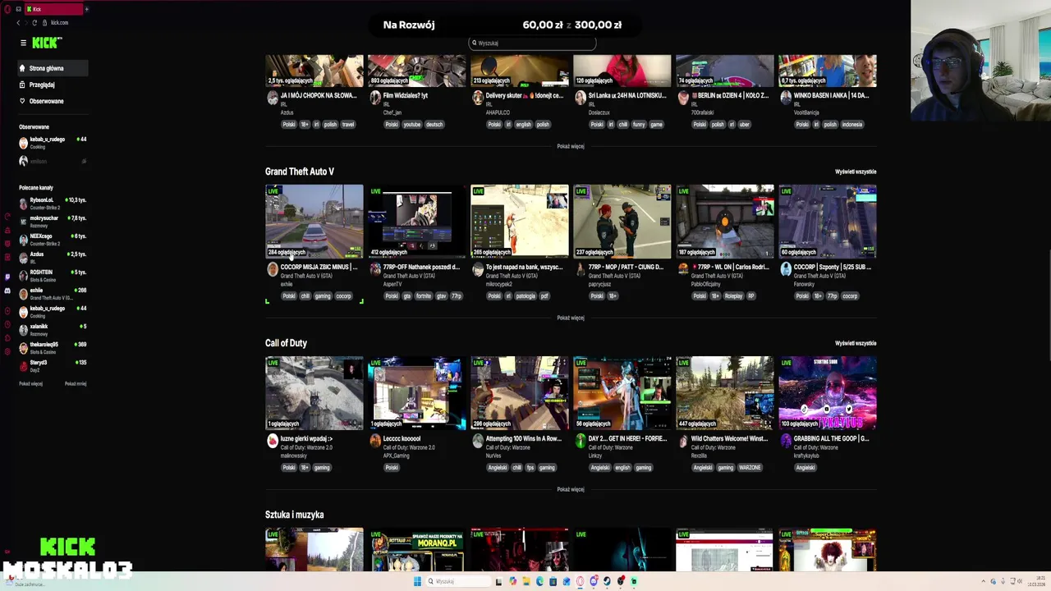Open JA I MÓJ CHOPOK stream title

point(319,95)
